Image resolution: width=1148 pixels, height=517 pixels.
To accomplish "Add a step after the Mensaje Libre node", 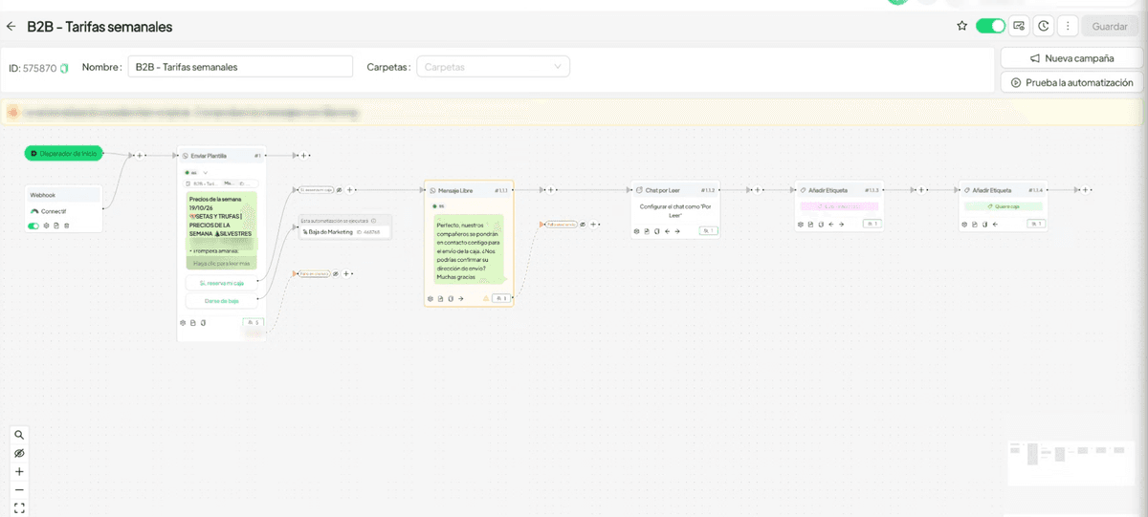I will [x=550, y=190].
